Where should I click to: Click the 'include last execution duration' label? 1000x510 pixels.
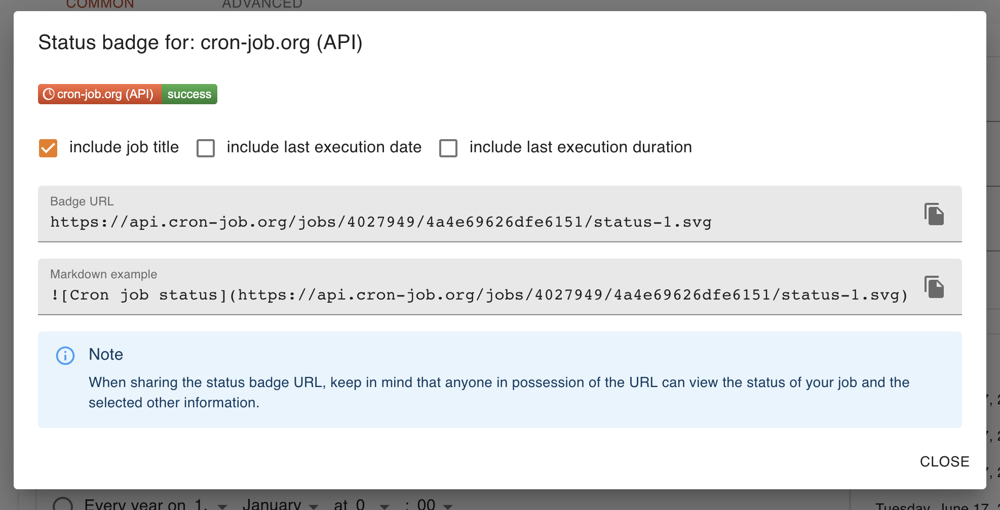tap(581, 147)
